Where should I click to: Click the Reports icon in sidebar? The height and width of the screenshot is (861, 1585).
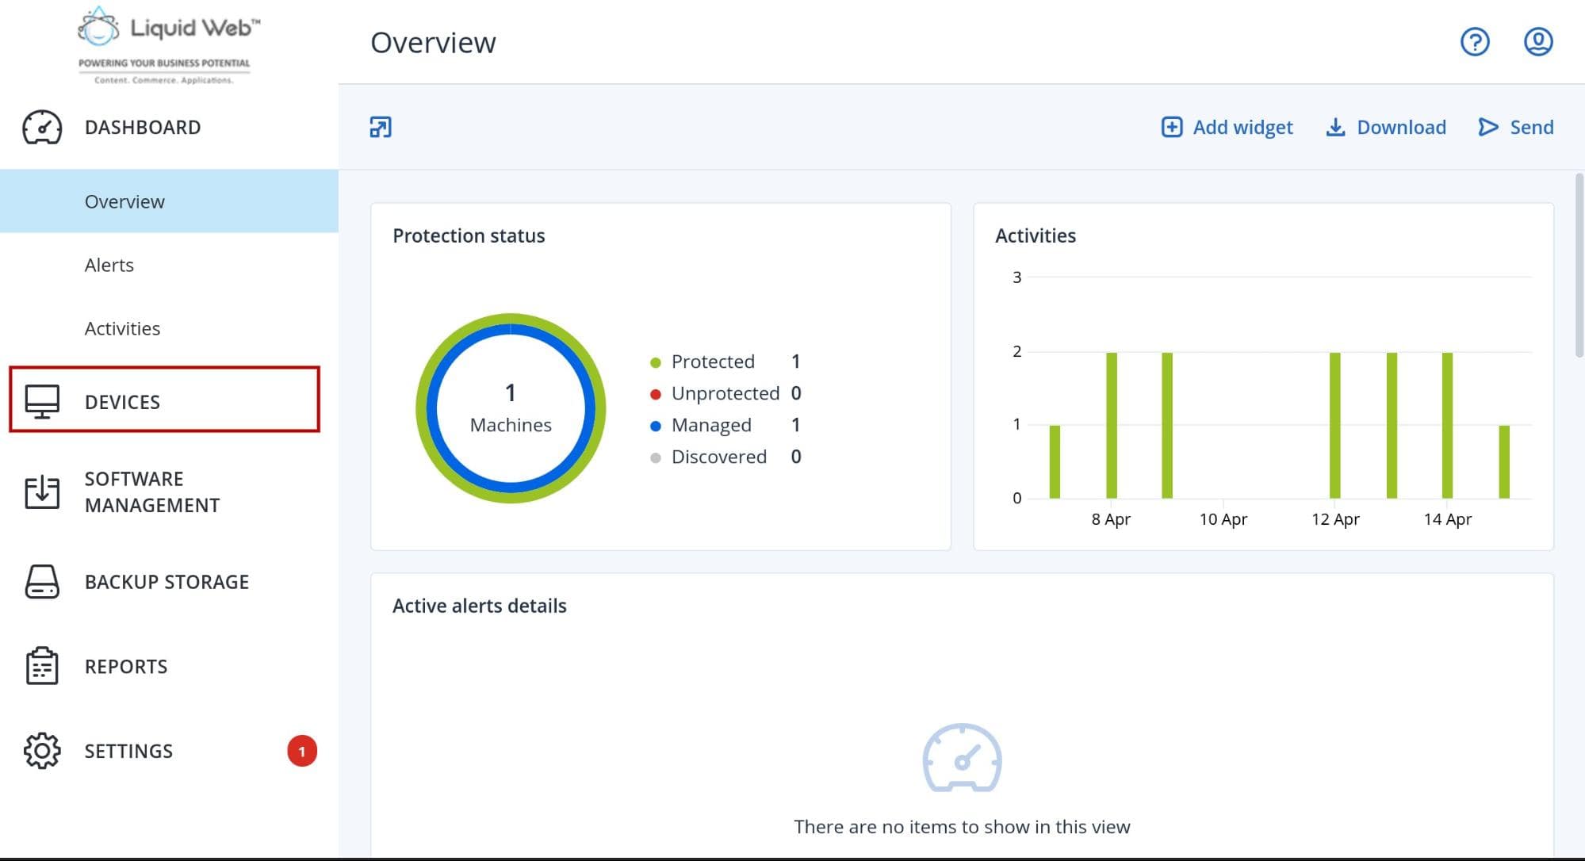tap(40, 666)
